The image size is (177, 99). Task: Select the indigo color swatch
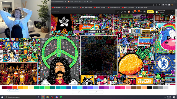tap(85, 87)
